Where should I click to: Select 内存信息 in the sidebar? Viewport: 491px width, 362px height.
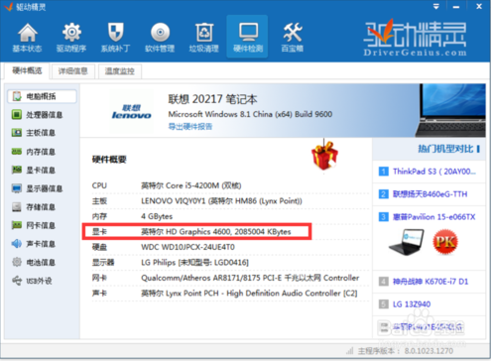pyautogui.click(x=34, y=152)
